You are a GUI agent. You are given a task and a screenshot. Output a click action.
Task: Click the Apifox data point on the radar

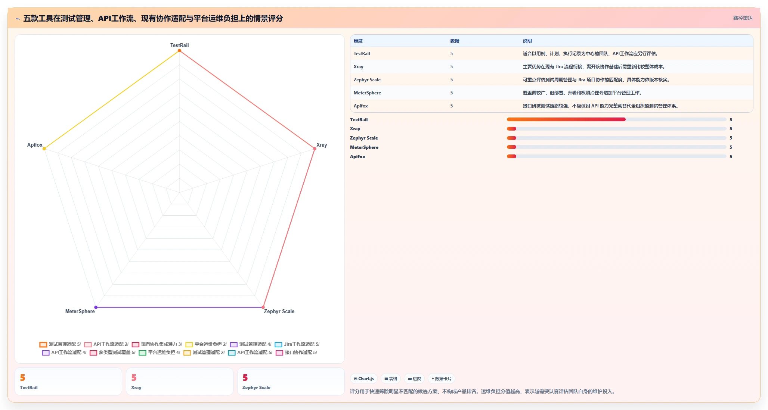(44, 148)
